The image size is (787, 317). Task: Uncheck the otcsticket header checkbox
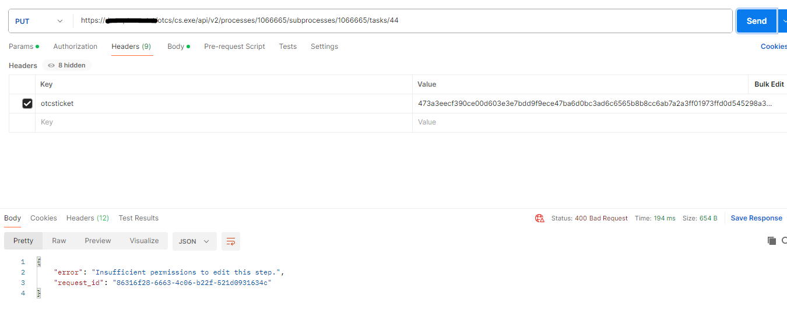(x=27, y=104)
